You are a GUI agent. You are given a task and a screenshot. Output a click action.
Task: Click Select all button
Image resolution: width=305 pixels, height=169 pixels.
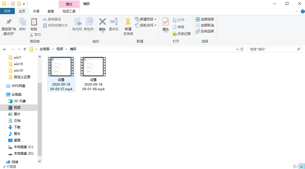(x=205, y=19)
